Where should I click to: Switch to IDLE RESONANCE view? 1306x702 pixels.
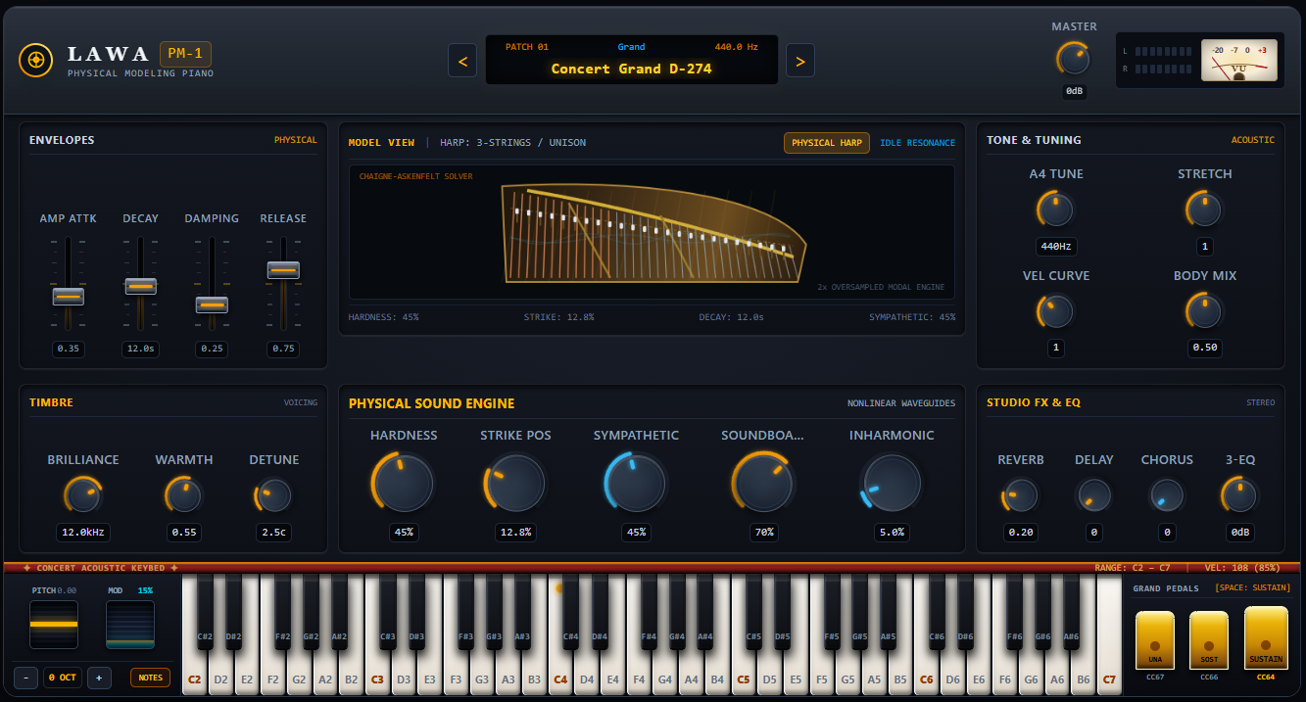coord(917,143)
